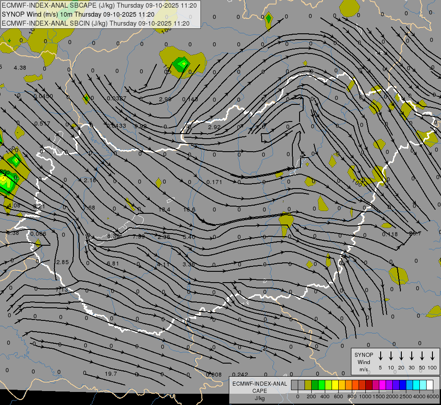Image resolution: width=441 pixels, height=405 pixels.
Task: Click the wind legend arrow above 5
Action: (381, 356)
